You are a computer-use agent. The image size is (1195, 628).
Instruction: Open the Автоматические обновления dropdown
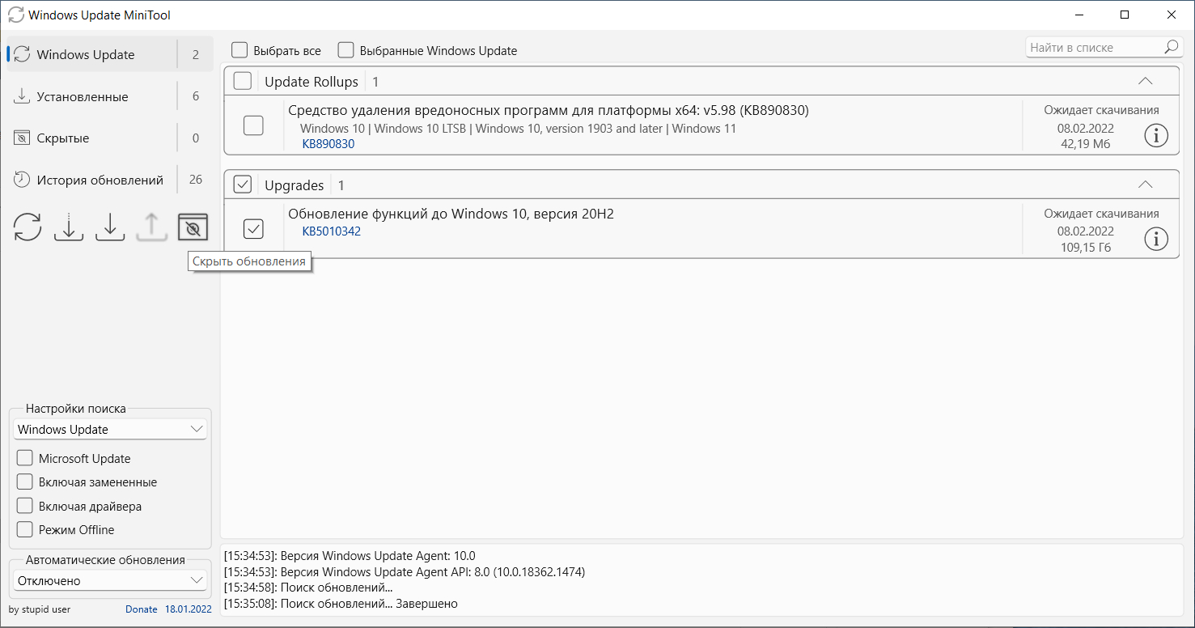(110, 580)
